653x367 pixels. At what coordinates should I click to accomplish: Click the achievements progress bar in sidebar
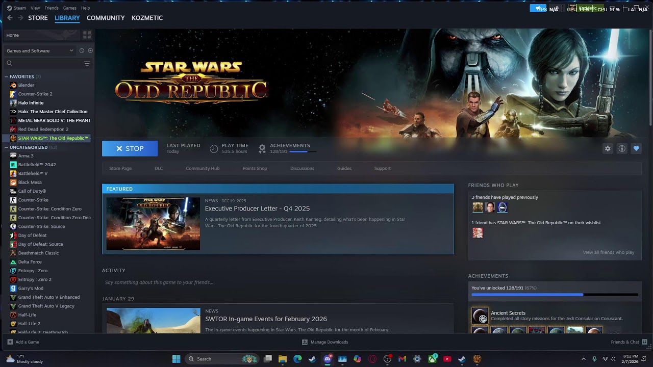click(555, 295)
